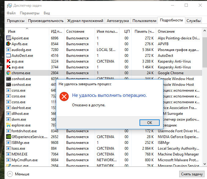Select the GfExperienceService process name
The height and width of the screenshot is (179, 207).
[29, 137]
